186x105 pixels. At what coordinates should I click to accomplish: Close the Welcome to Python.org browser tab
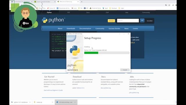tap(78, 2)
